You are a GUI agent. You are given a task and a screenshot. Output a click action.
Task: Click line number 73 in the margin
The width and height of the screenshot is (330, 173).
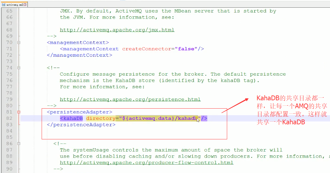point(9,62)
